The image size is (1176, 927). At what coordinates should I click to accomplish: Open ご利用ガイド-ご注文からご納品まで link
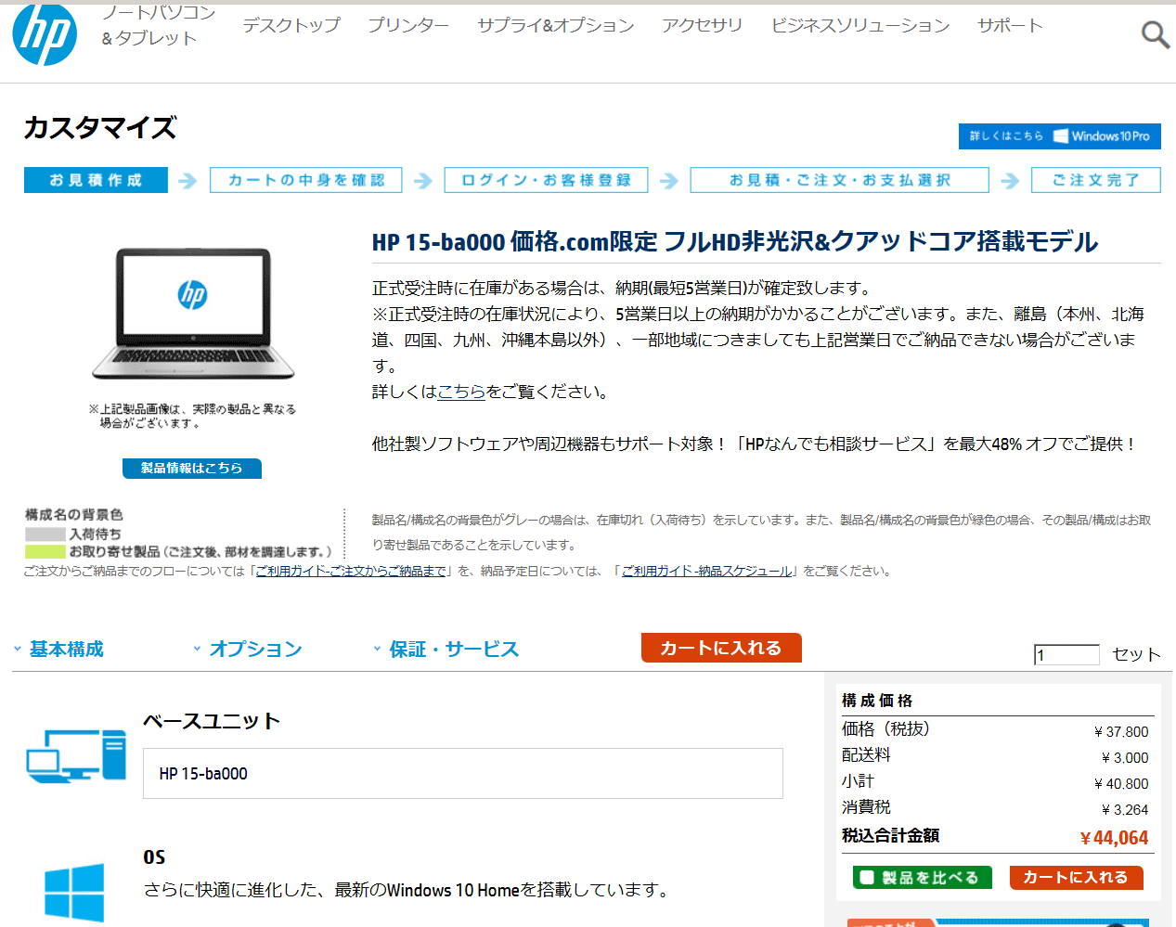pyautogui.click(x=351, y=571)
